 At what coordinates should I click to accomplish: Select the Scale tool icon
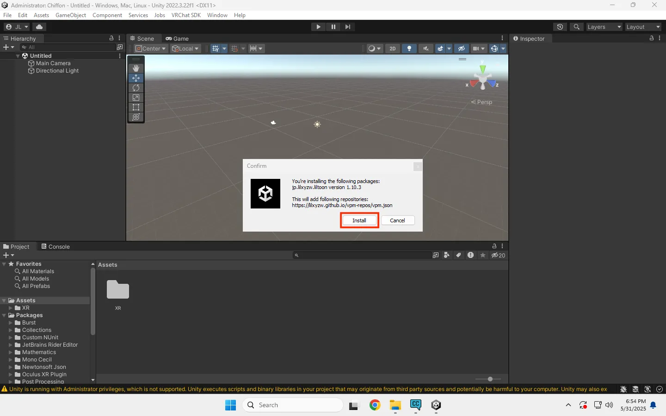136,98
